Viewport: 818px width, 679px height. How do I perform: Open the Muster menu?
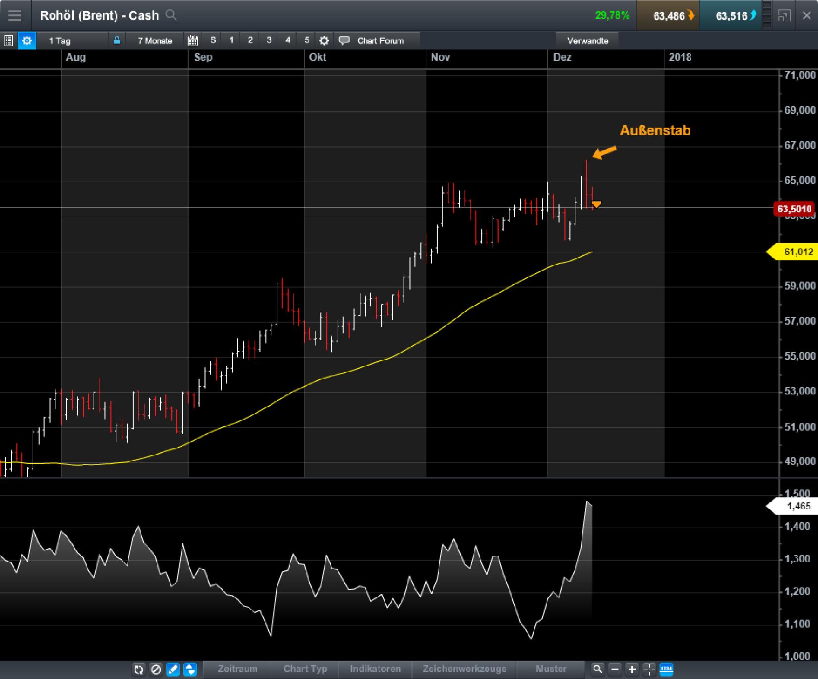(551, 669)
